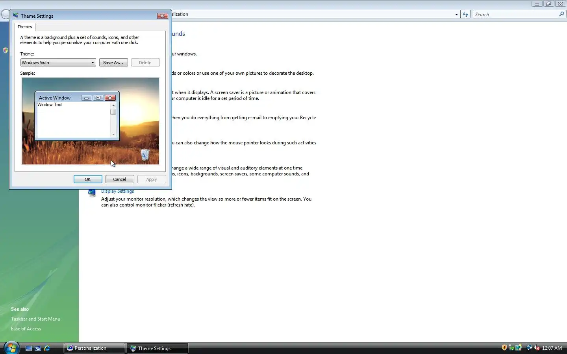This screenshot has width=567, height=354.
Task: Open Display Settings link
Action: 117,191
